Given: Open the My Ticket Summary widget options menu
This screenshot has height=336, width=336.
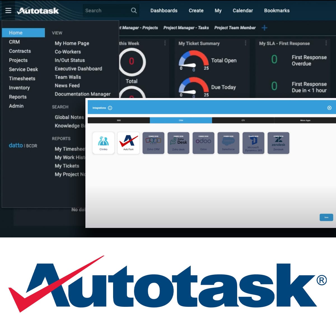Looking at the screenshot, I should pos(246,43).
